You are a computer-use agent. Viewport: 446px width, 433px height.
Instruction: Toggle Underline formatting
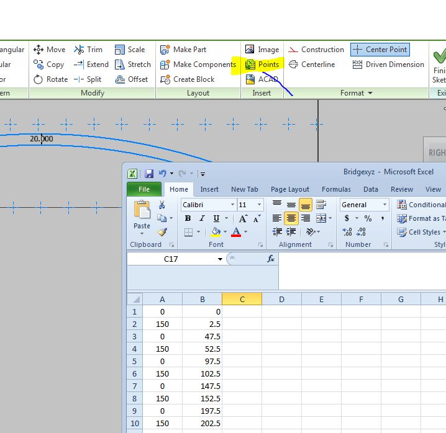tap(216, 218)
